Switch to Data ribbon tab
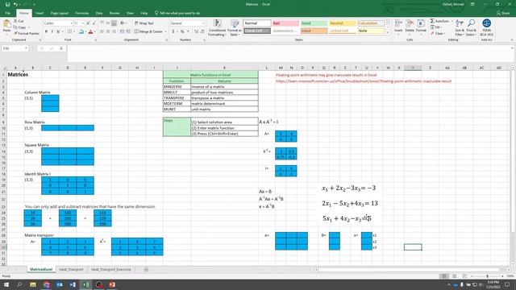 99,13
